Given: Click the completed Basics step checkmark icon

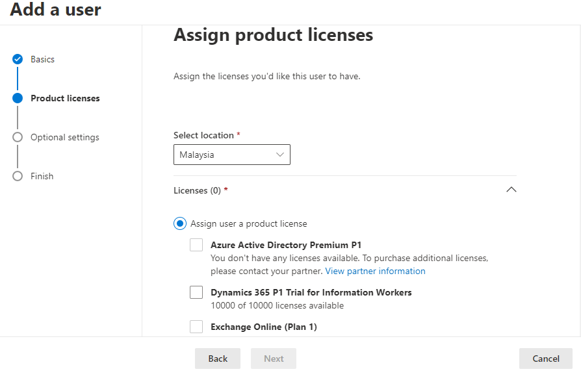Looking at the screenshot, I should 18,59.
